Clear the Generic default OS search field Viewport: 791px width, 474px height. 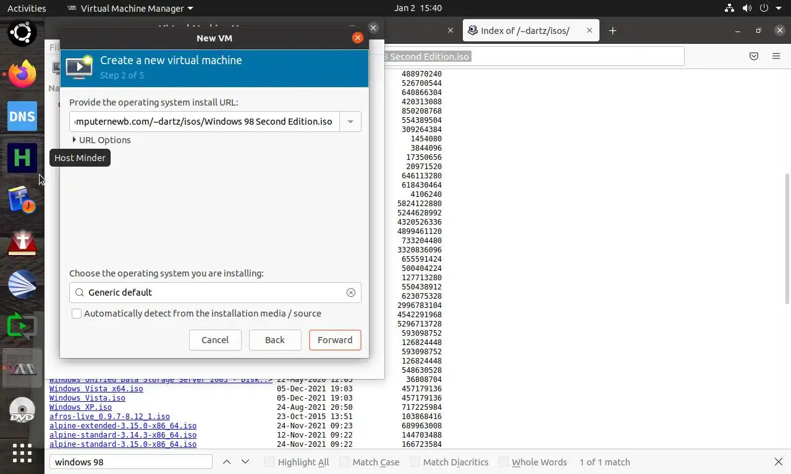[x=351, y=293]
